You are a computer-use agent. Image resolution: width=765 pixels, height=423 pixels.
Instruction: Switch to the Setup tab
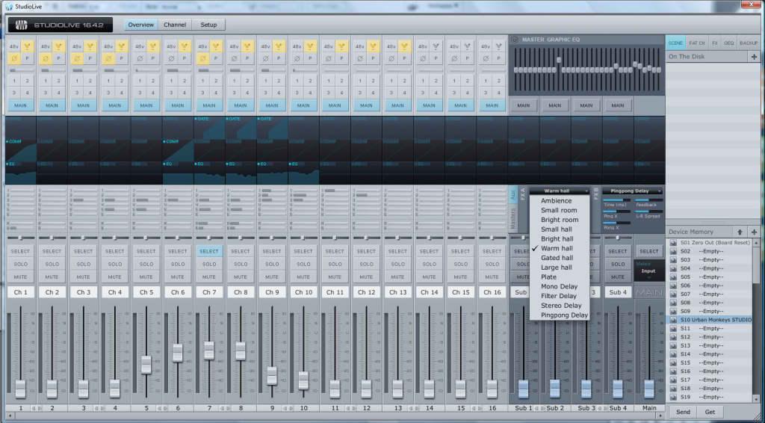point(208,25)
